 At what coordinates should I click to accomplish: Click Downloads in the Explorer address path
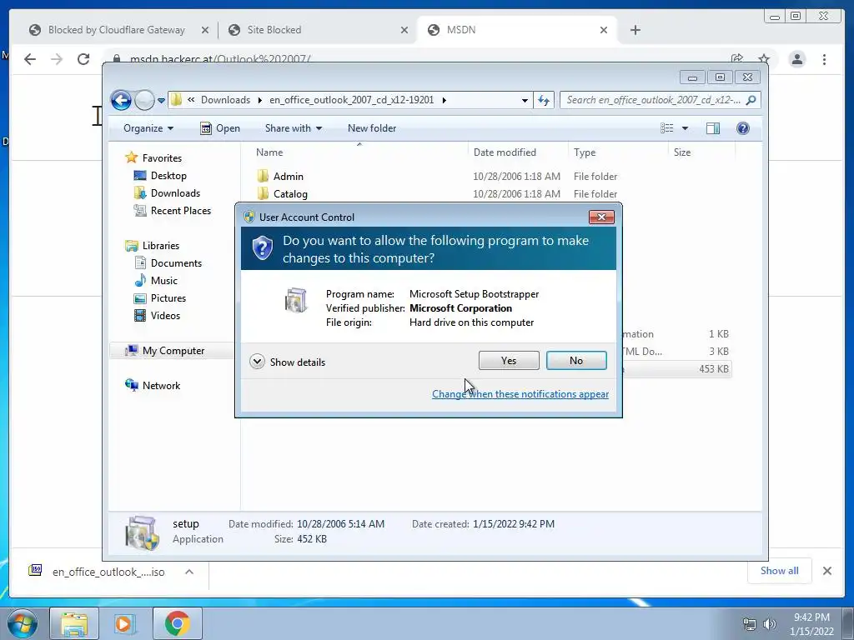coord(225,100)
